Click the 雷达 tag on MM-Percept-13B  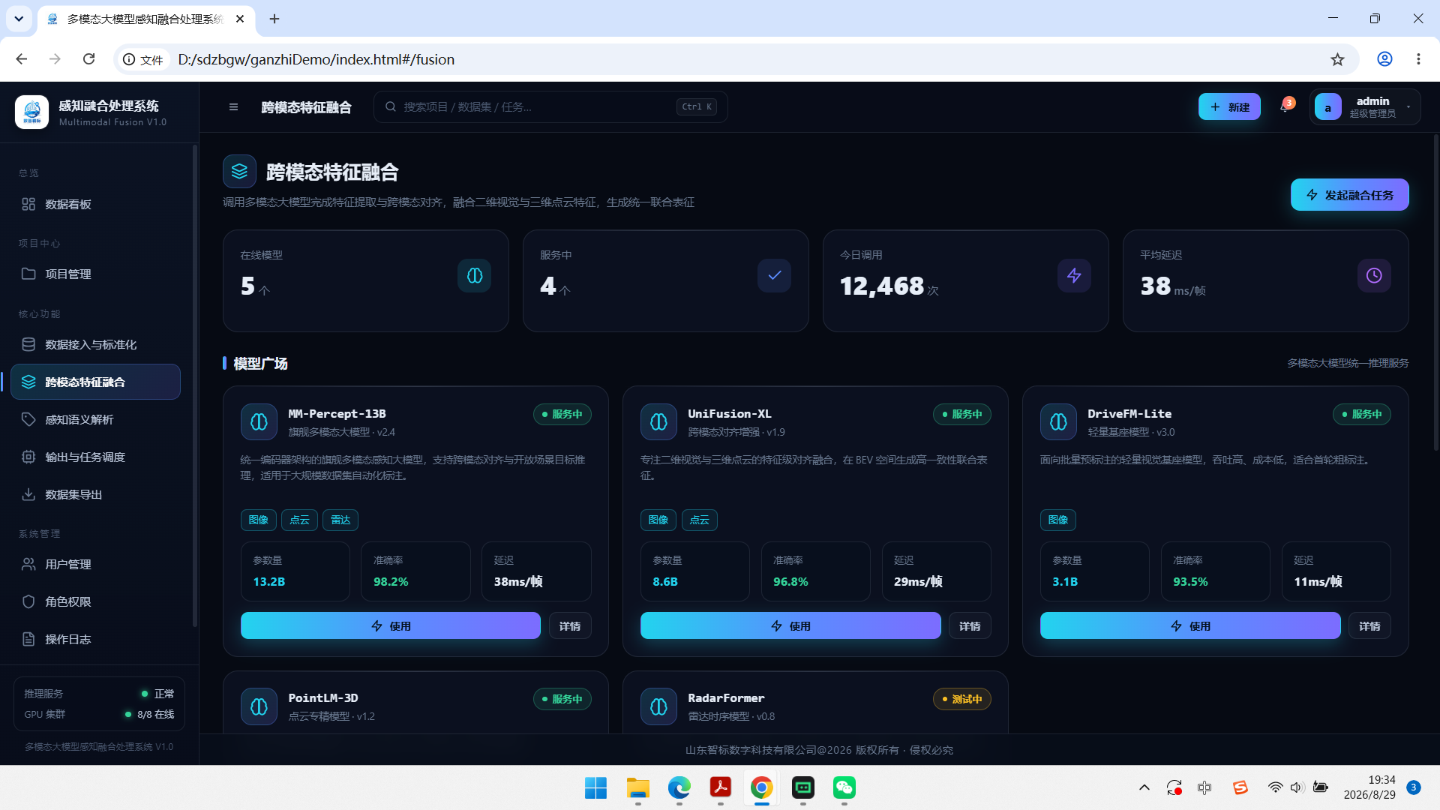point(340,520)
